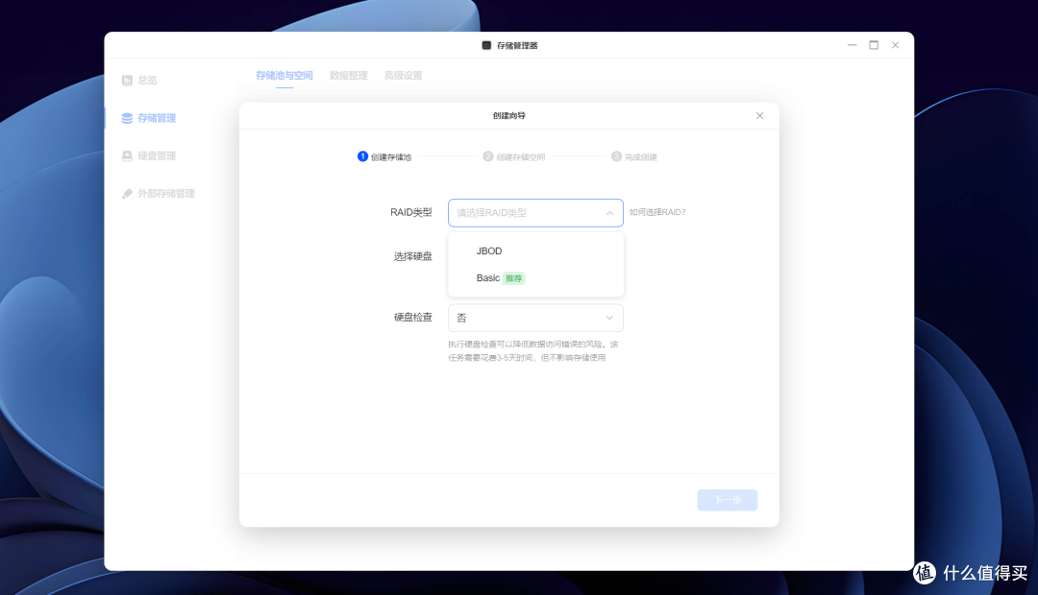Expand the 硬盘检查 chevron arrow

(x=608, y=318)
